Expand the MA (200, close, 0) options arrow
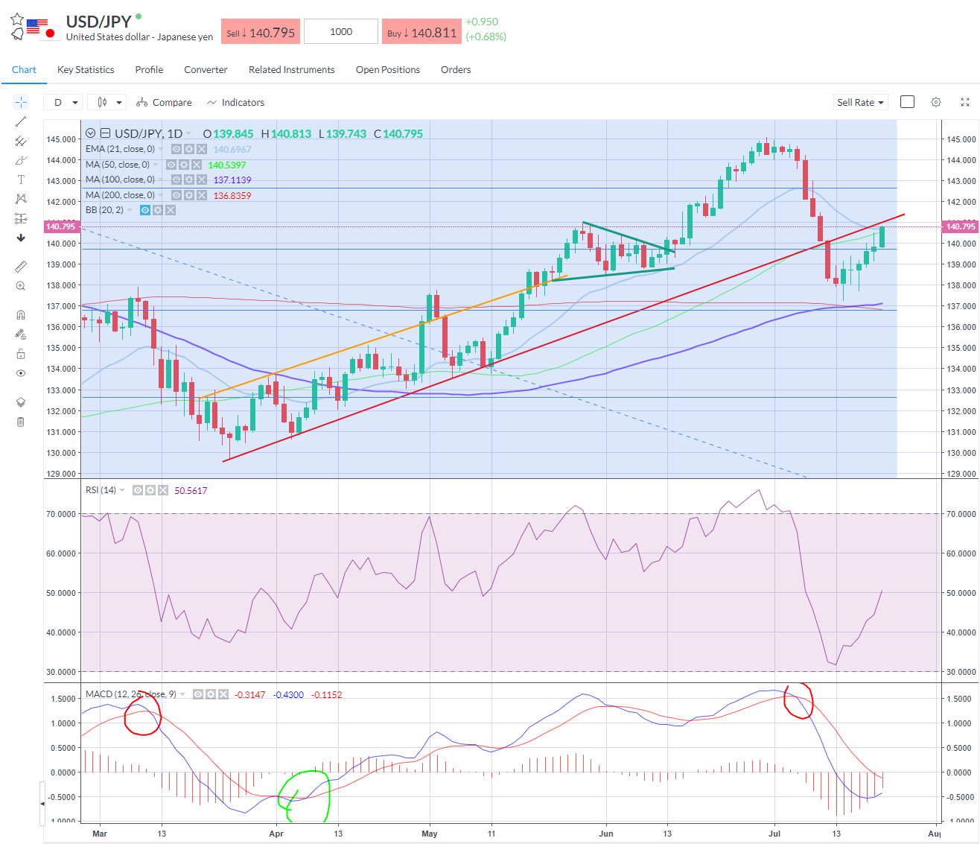The image size is (980, 844). (x=161, y=195)
